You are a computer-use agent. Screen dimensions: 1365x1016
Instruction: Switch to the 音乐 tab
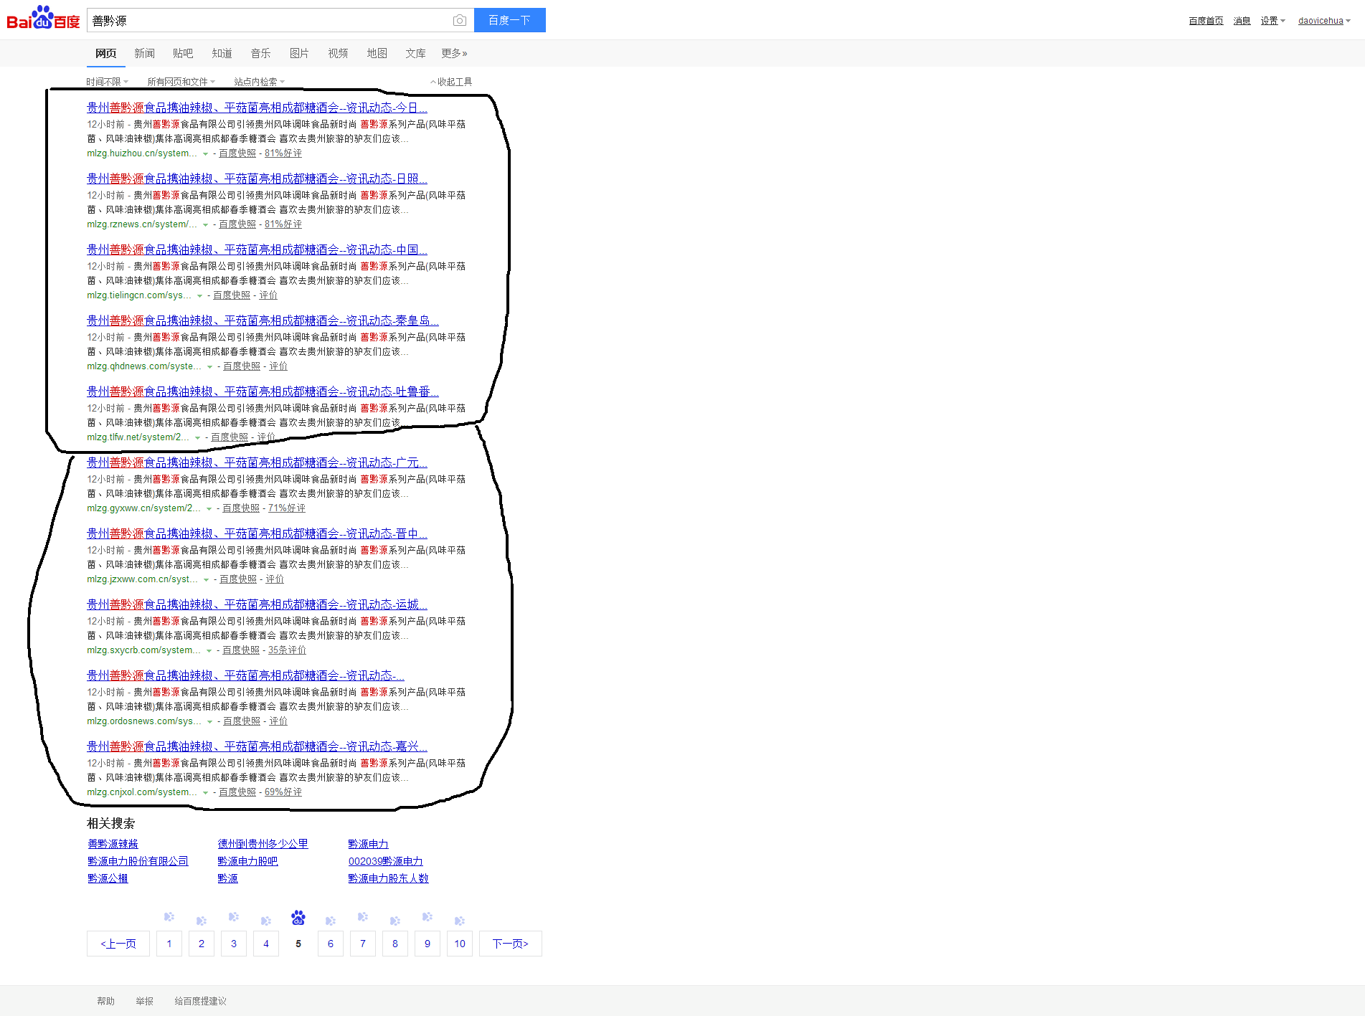pos(260,53)
